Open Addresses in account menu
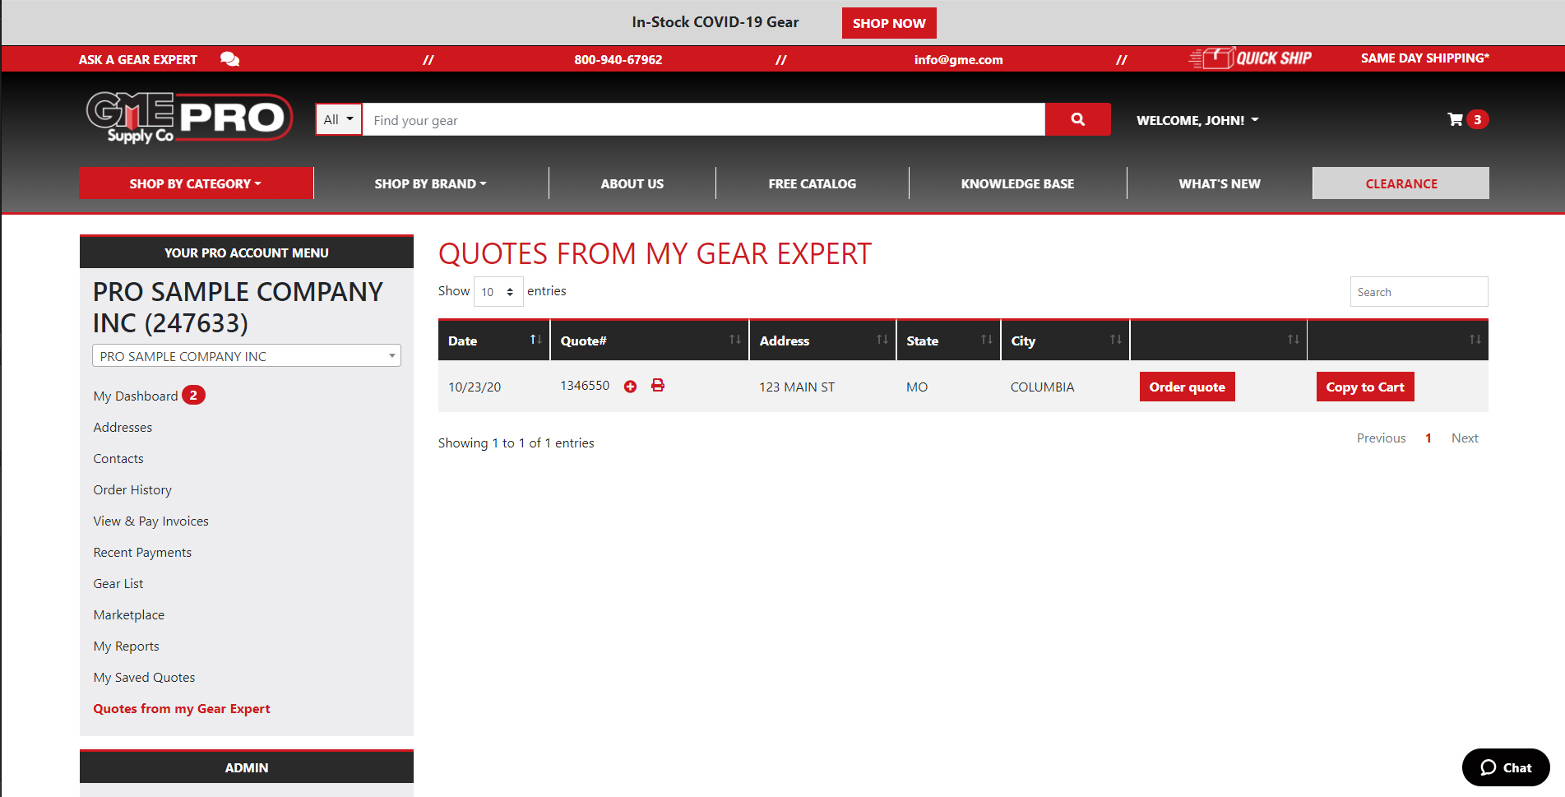 (123, 428)
